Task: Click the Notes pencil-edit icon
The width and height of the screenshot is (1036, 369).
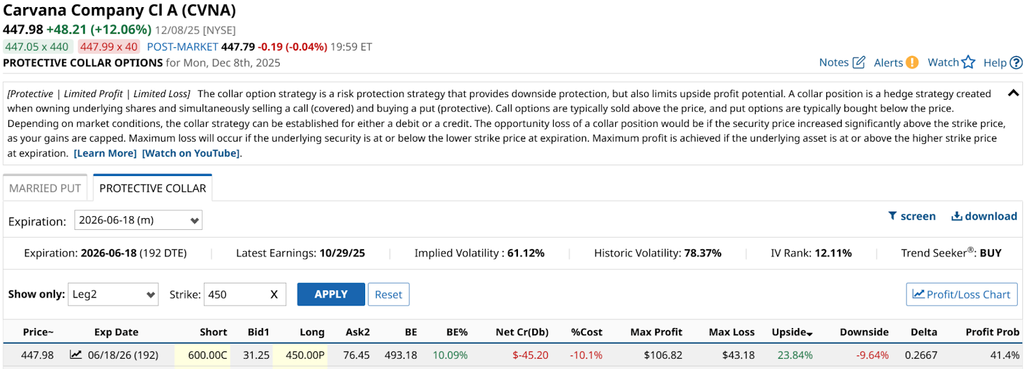Action: (859, 62)
